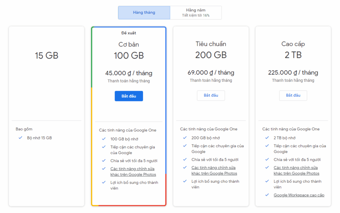Click checkmark beside 200 GB bộ nhớ
340x213 pixels.
[x=185, y=138]
